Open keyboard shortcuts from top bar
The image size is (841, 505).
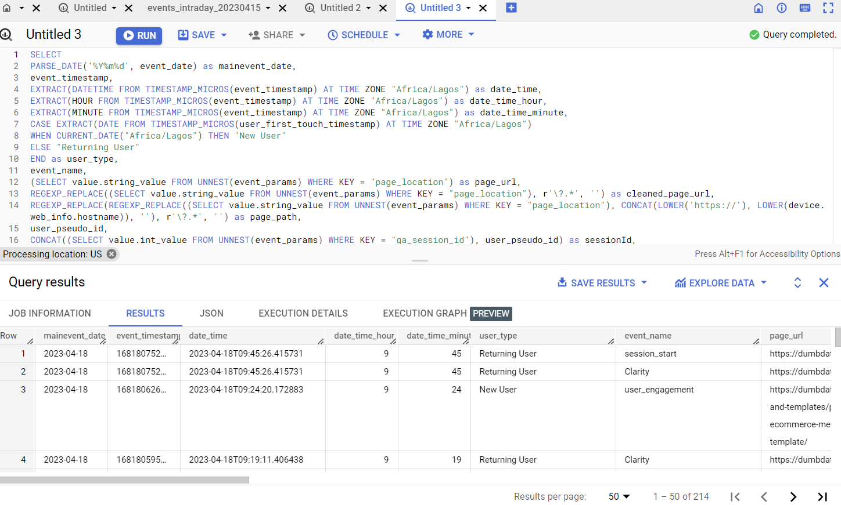coord(804,8)
